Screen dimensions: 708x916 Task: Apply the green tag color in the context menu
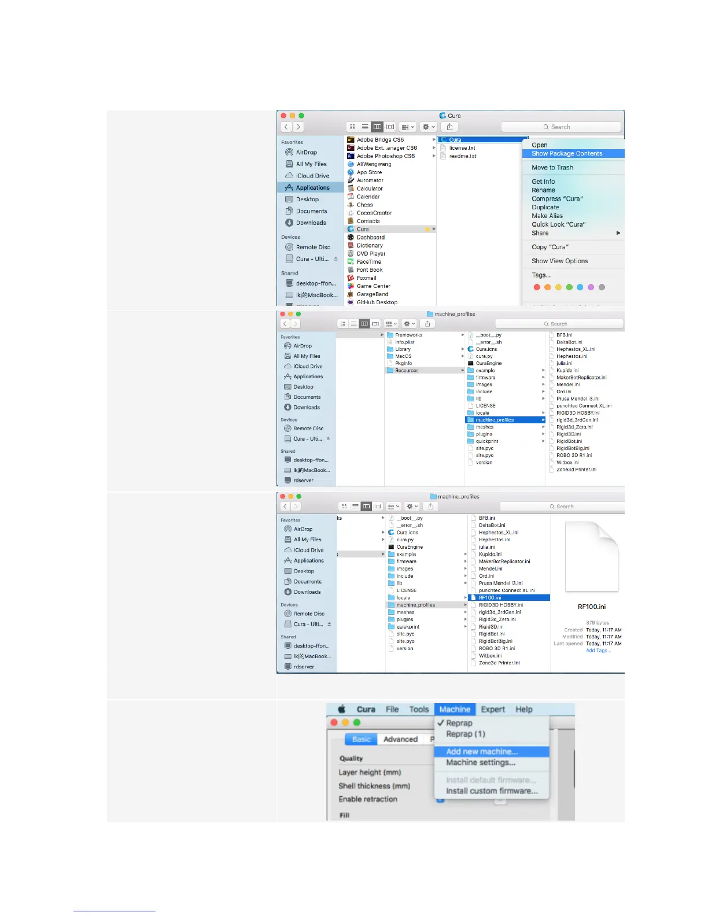(569, 287)
